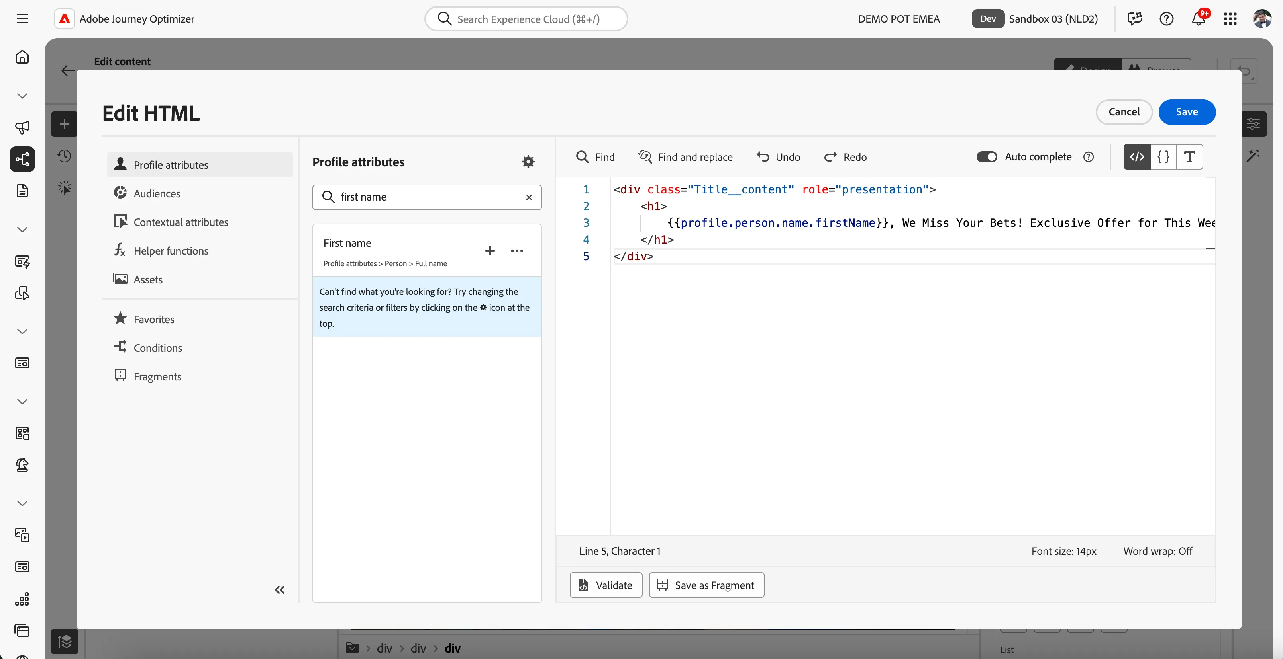Viewport: 1283px width, 659px height.
Task: Collapse the first sidebar section chevron
Action: pyautogui.click(x=22, y=96)
